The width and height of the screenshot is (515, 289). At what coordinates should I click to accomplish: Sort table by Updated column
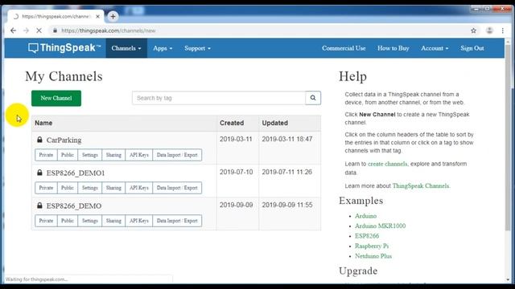pyautogui.click(x=274, y=123)
